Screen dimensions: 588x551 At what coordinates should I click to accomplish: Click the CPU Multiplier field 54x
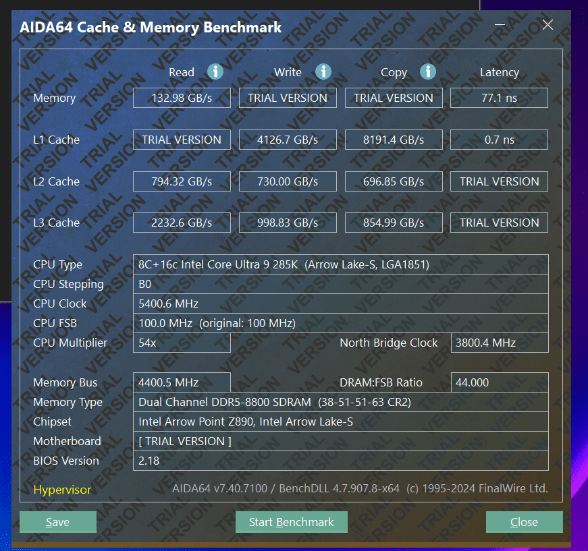(x=182, y=343)
